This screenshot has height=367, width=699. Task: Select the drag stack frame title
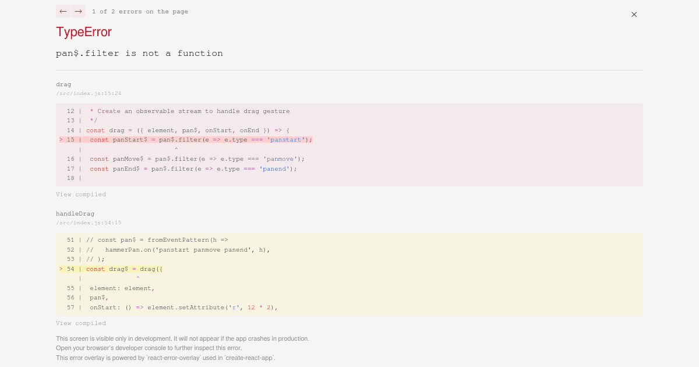tap(63, 84)
